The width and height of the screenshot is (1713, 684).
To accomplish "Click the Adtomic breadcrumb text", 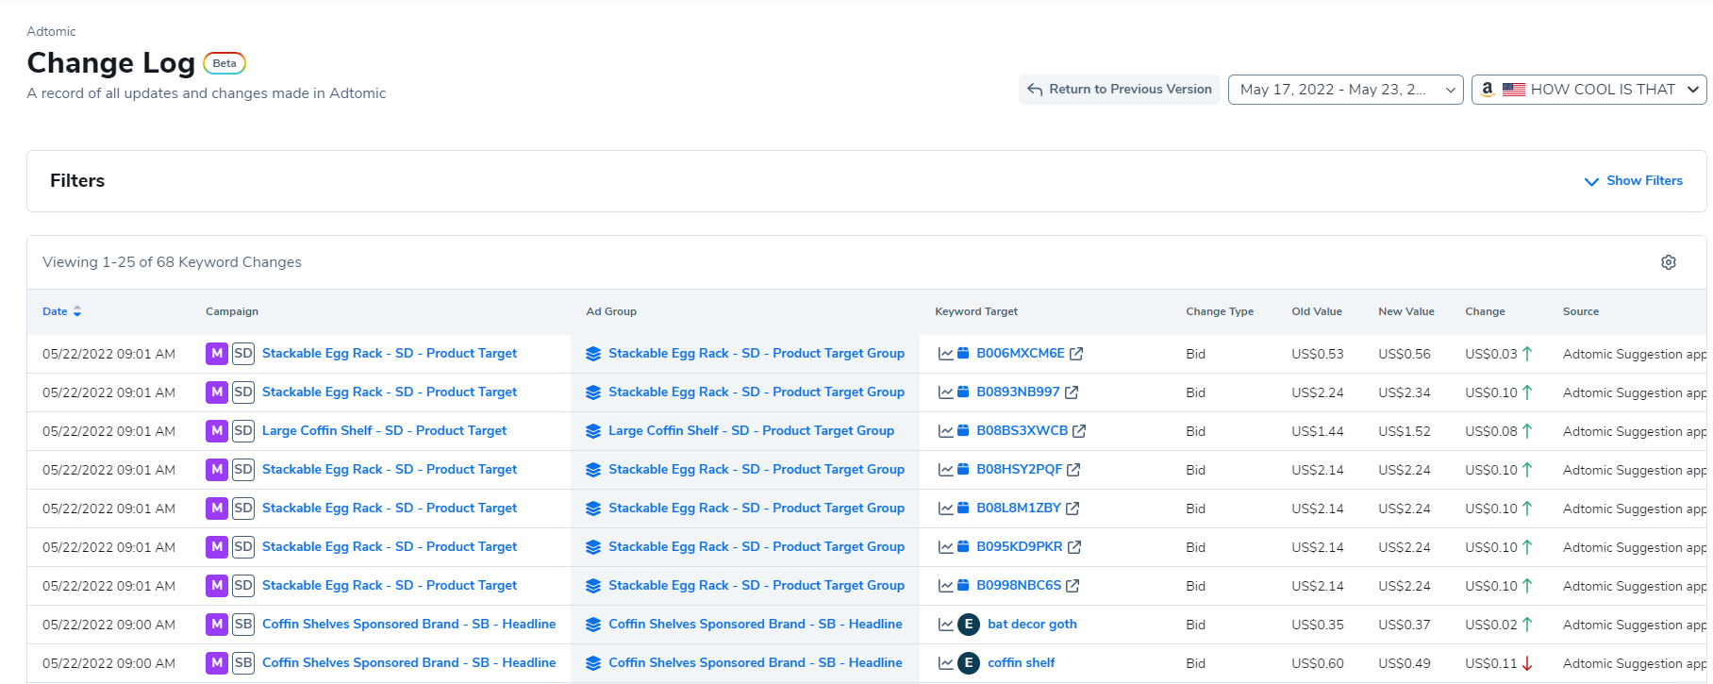I will (51, 31).
